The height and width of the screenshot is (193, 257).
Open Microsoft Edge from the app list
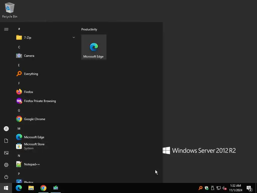click(x=46, y=137)
